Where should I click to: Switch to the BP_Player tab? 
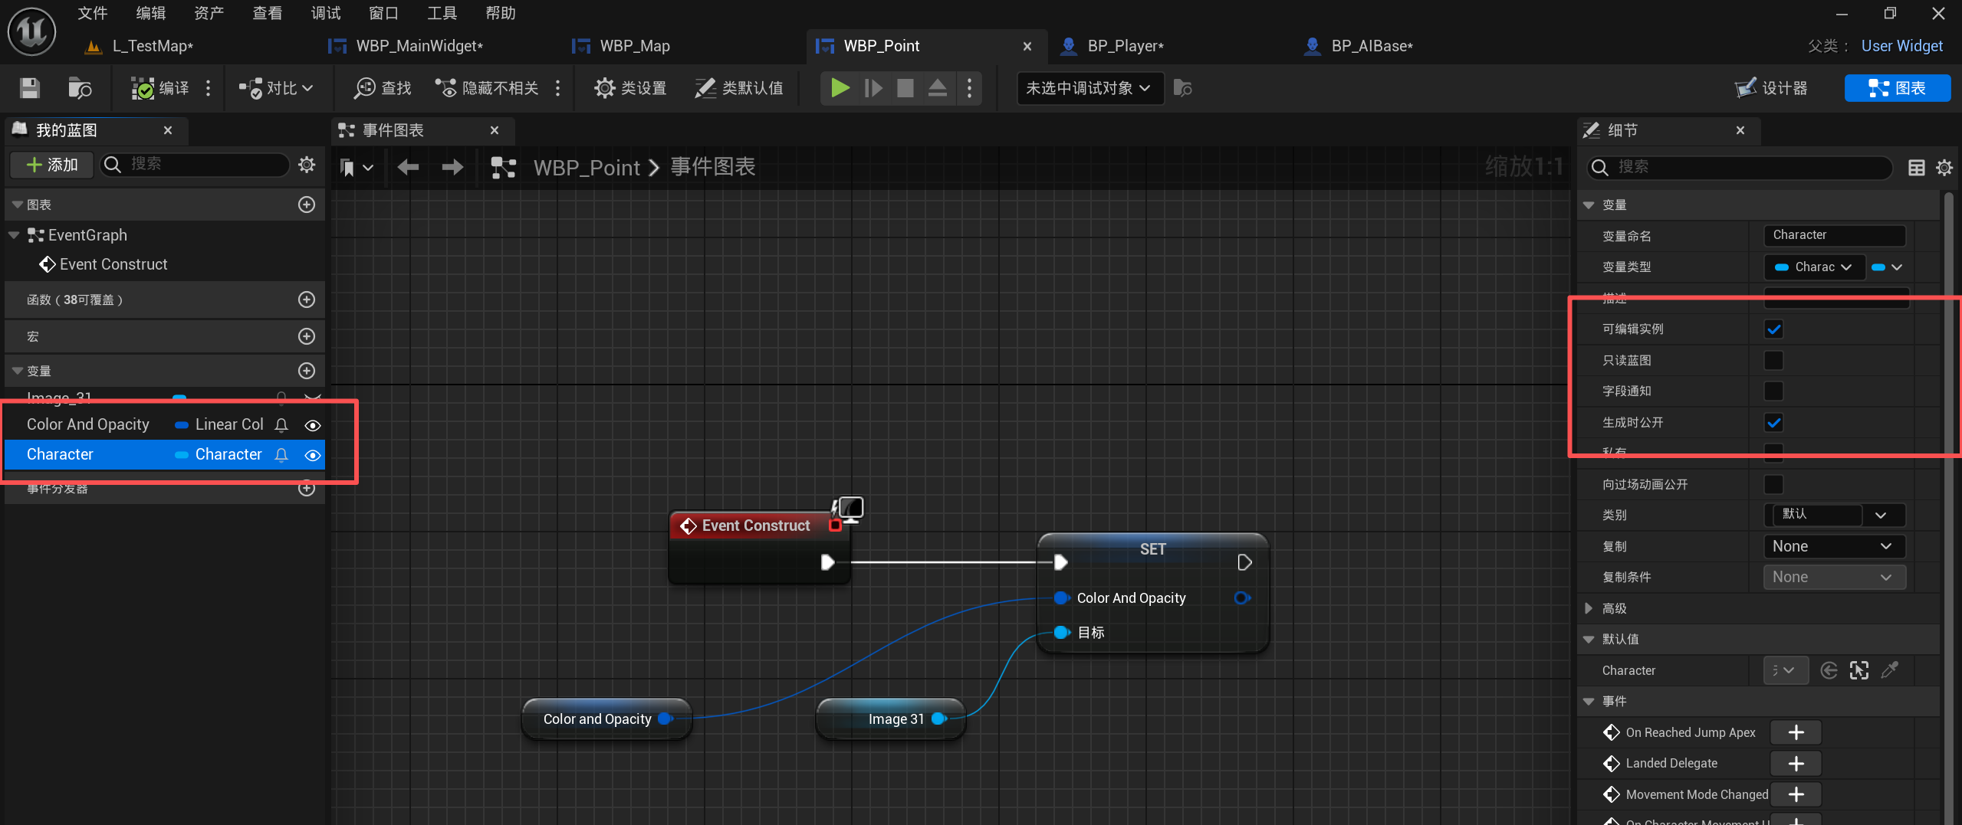[1124, 46]
